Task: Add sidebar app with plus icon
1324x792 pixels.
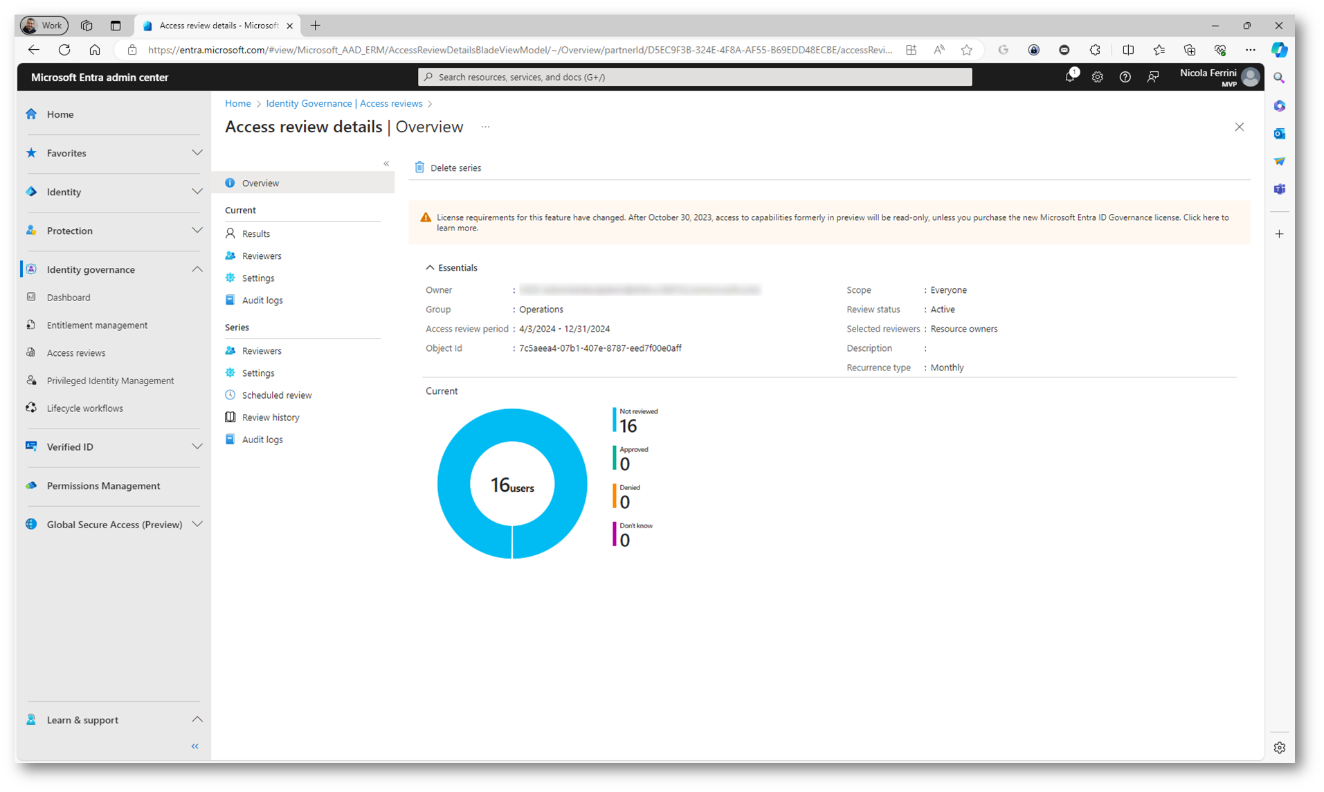Action: tap(1279, 234)
